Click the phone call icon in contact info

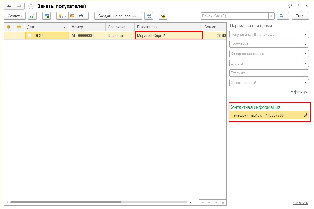tap(305, 115)
